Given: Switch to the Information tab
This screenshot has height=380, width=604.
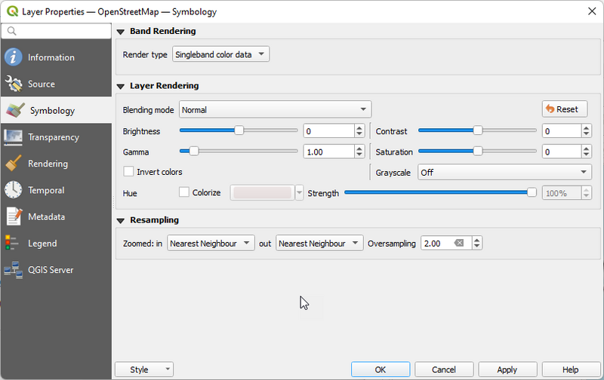Looking at the screenshot, I should coord(56,57).
